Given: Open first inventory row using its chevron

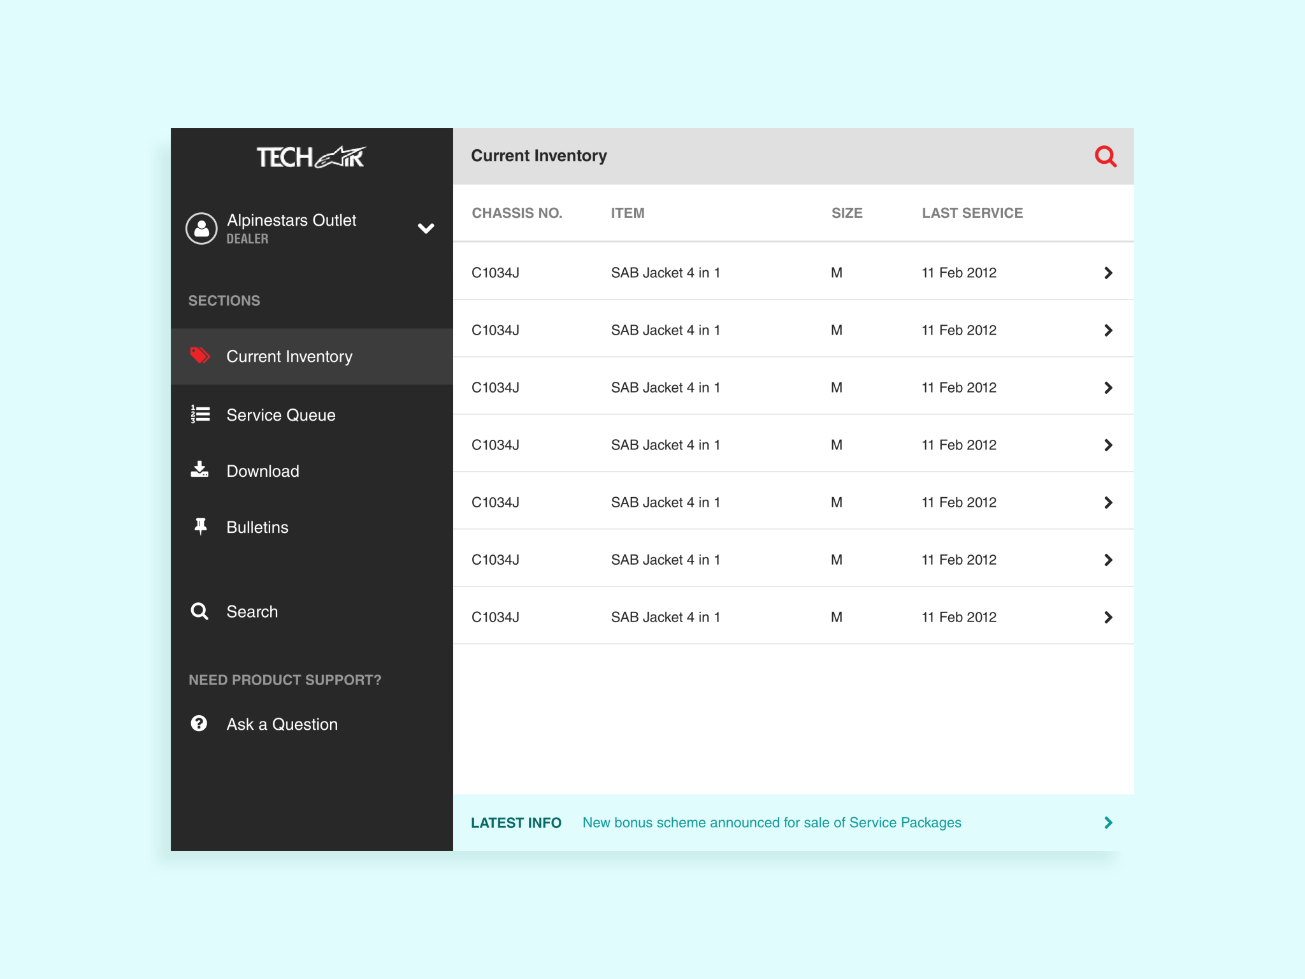Looking at the screenshot, I should tap(1108, 273).
